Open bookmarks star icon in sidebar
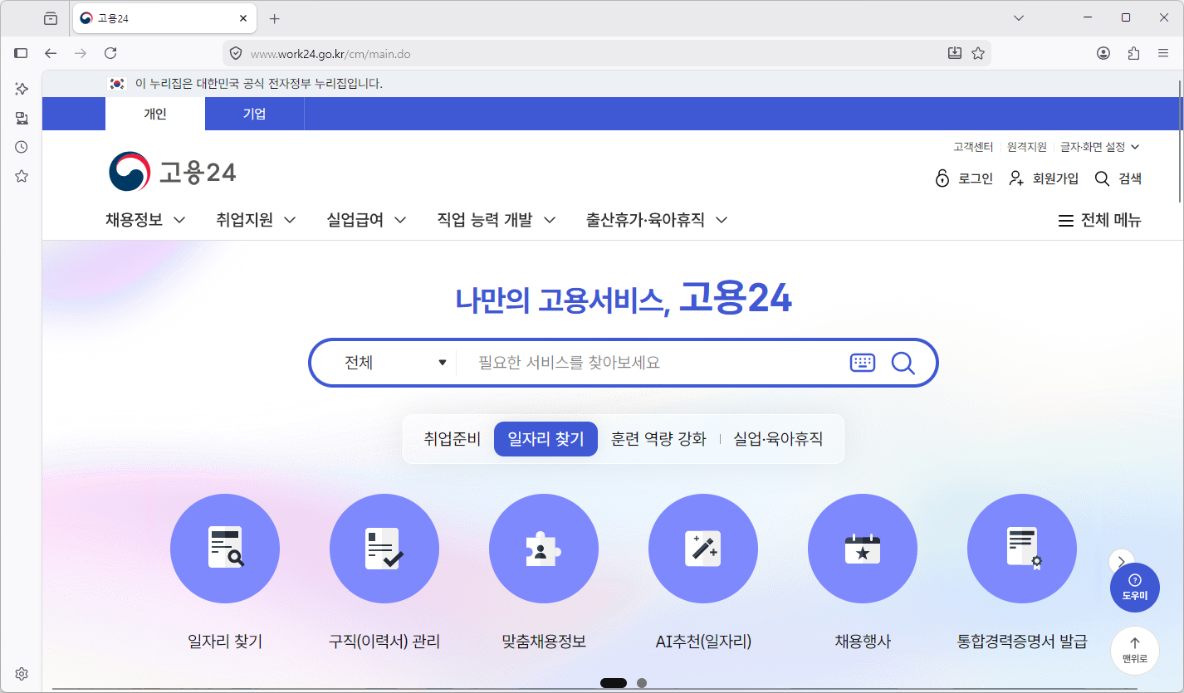Viewport: 1184px width, 693px height. tap(22, 176)
